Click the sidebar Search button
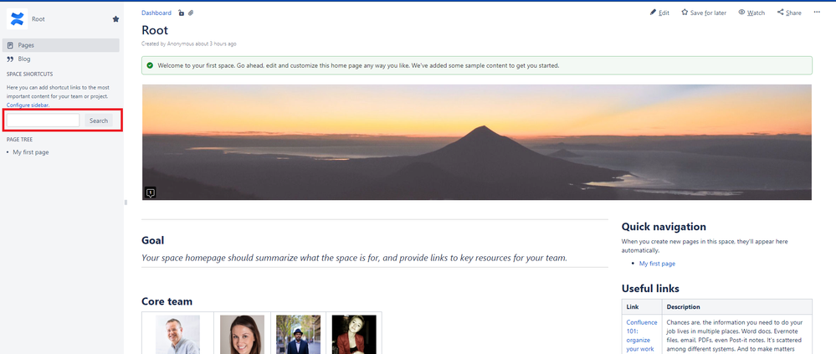The width and height of the screenshot is (836, 354). point(99,121)
